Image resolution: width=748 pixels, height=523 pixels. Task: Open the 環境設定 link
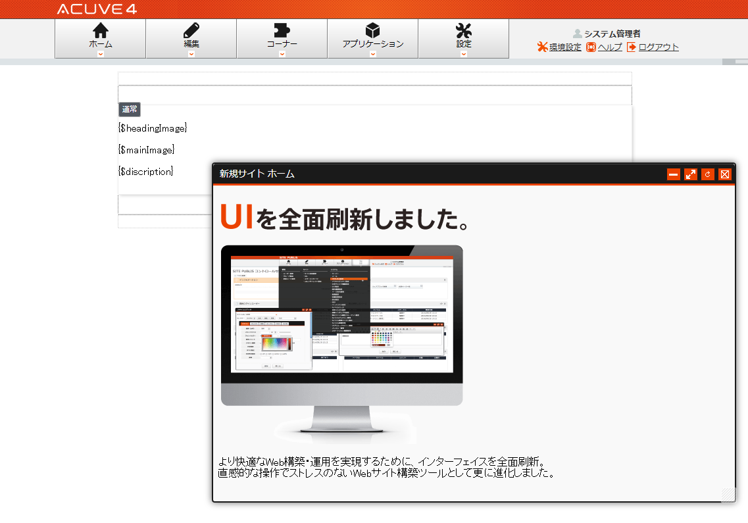565,47
